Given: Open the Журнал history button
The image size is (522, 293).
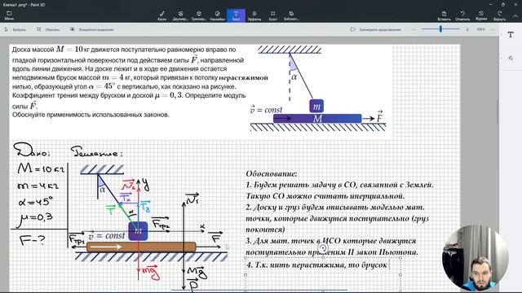Looking at the screenshot, I should pyautogui.click(x=481, y=15).
